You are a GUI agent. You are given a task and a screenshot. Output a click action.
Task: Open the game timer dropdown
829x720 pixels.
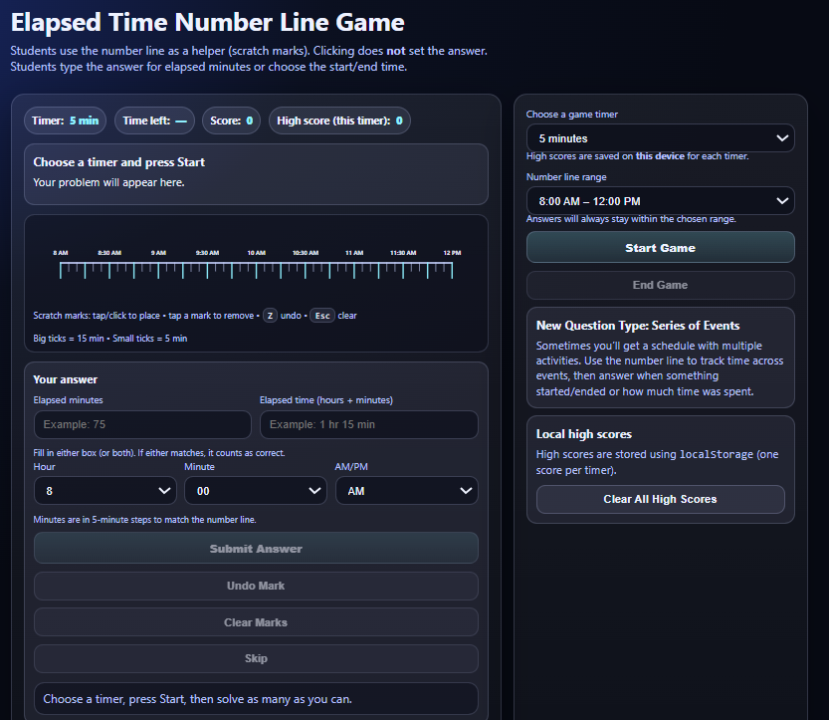tap(660, 138)
